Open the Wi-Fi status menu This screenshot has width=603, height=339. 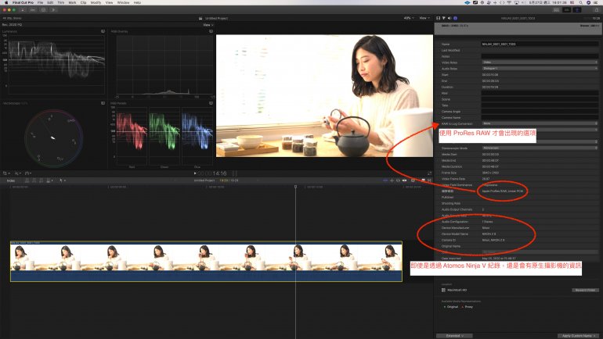(510, 2)
